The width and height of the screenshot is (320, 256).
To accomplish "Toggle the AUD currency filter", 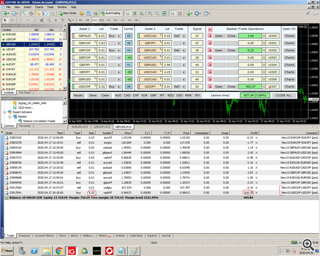I will [x=118, y=96].
